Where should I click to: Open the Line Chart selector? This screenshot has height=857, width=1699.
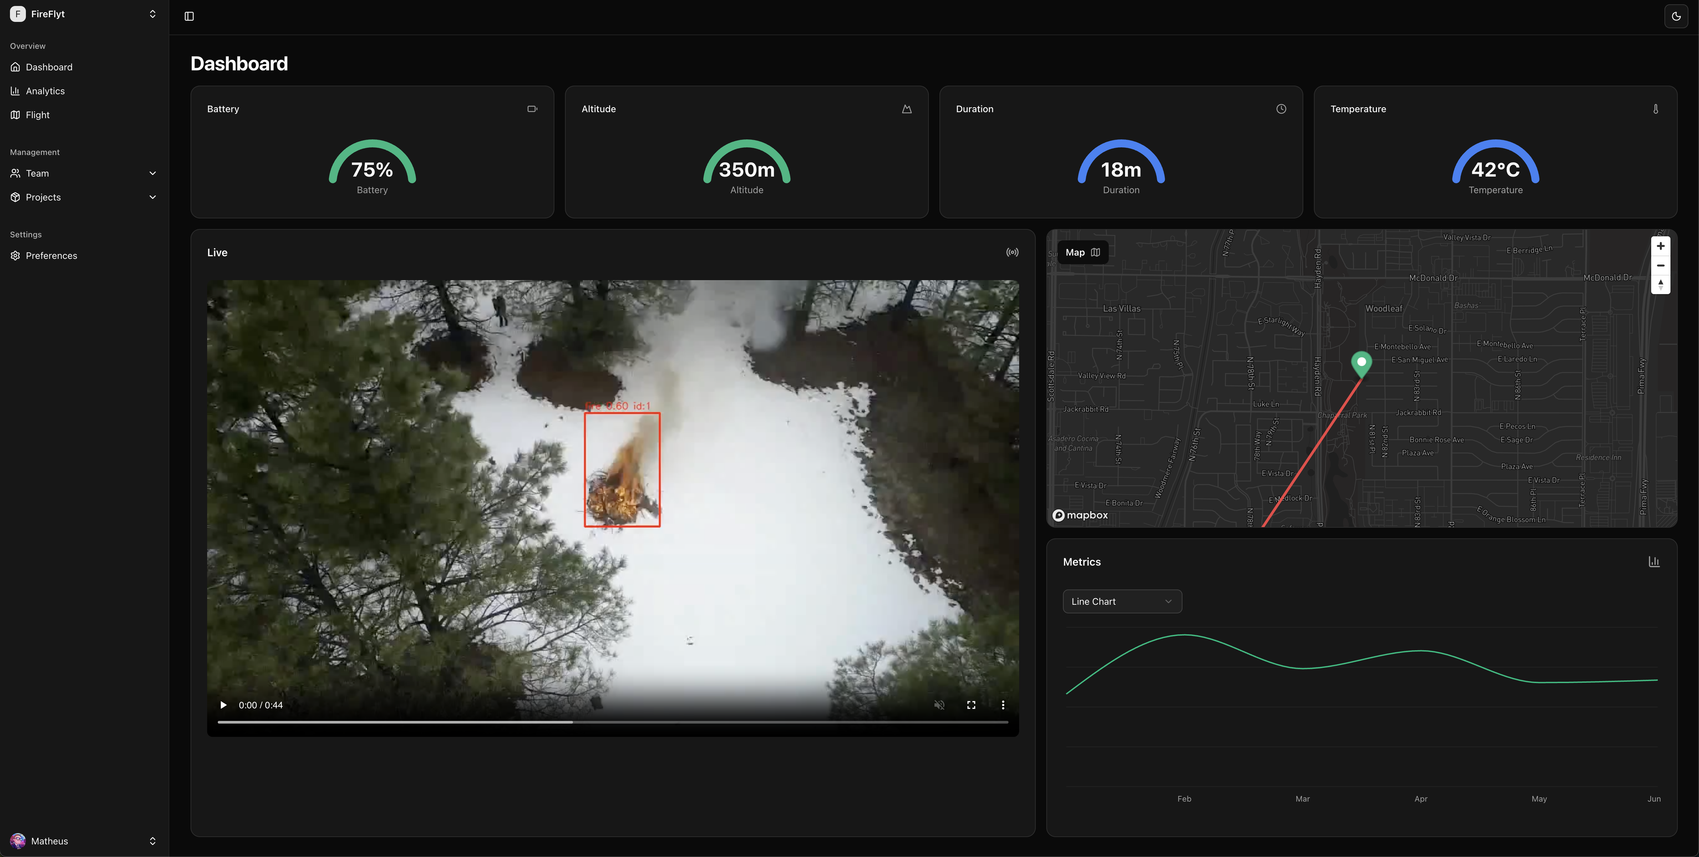click(x=1122, y=600)
